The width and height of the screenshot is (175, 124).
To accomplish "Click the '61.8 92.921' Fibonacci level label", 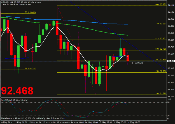I will pyautogui.click(x=161, y=39).
